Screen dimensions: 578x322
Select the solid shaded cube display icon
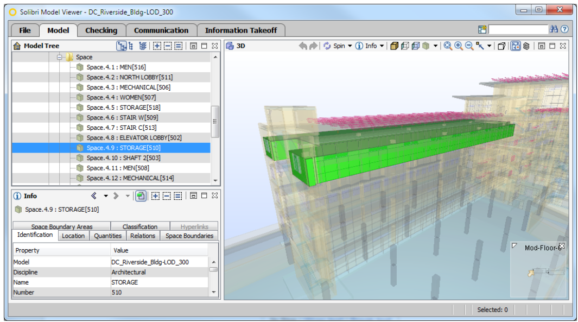click(394, 46)
